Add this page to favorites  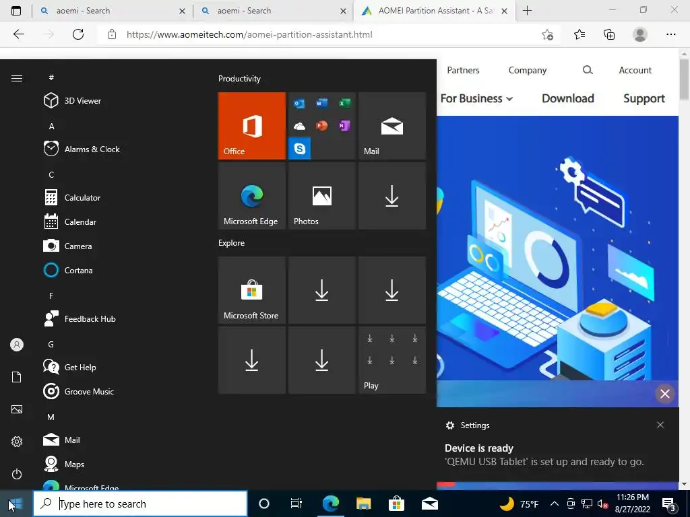click(x=547, y=34)
